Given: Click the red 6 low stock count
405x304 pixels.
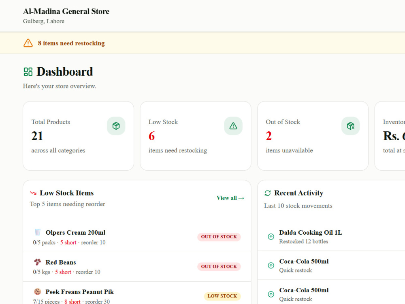Looking at the screenshot, I should pos(151,136).
